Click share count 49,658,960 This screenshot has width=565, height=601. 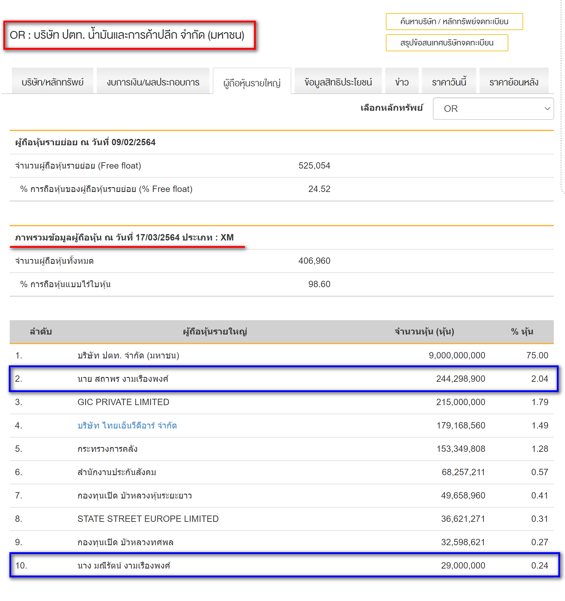coord(463,495)
